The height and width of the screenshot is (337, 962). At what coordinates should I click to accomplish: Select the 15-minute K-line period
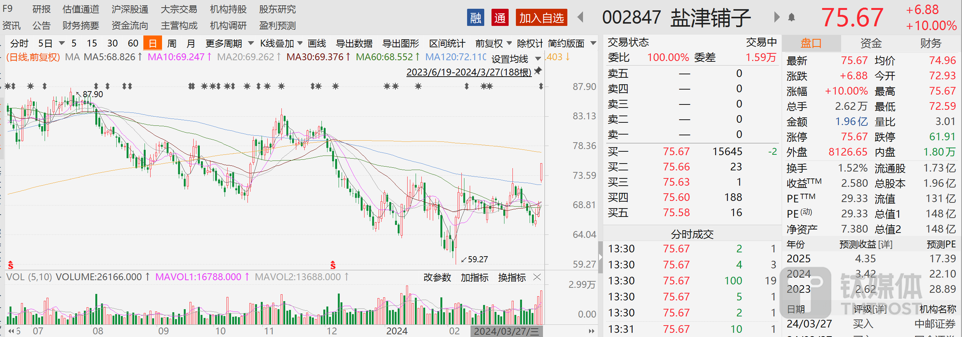pyautogui.click(x=92, y=43)
